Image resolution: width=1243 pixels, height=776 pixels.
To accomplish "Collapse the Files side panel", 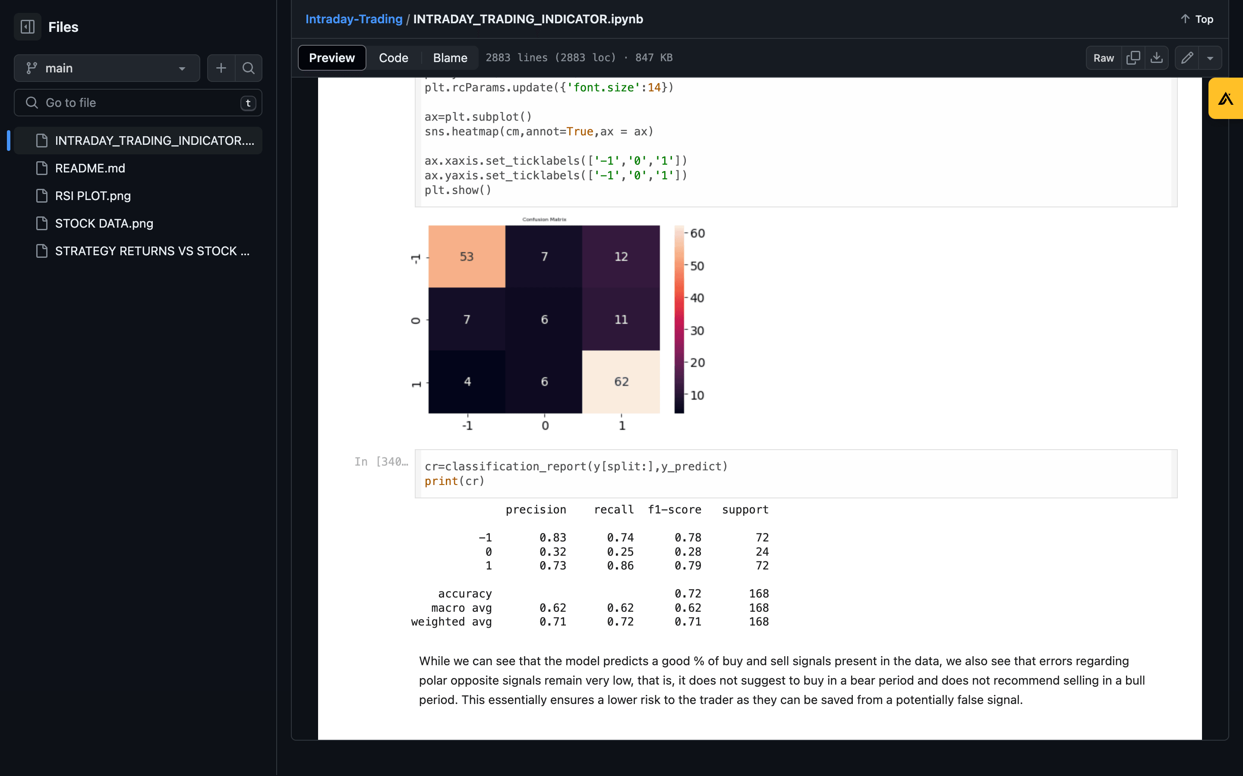I will (28, 27).
